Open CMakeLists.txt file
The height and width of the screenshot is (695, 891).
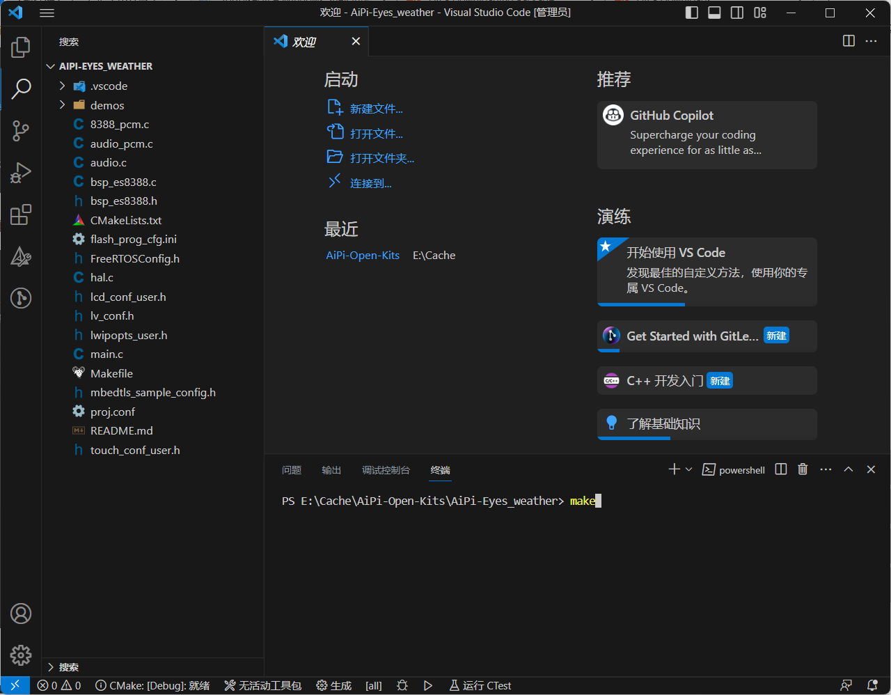point(152,220)
